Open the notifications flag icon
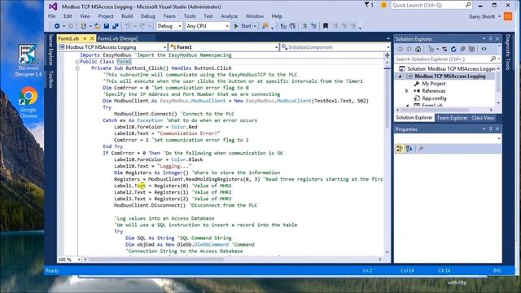Viewport: 521px width, 293px height. coord(369,5)
